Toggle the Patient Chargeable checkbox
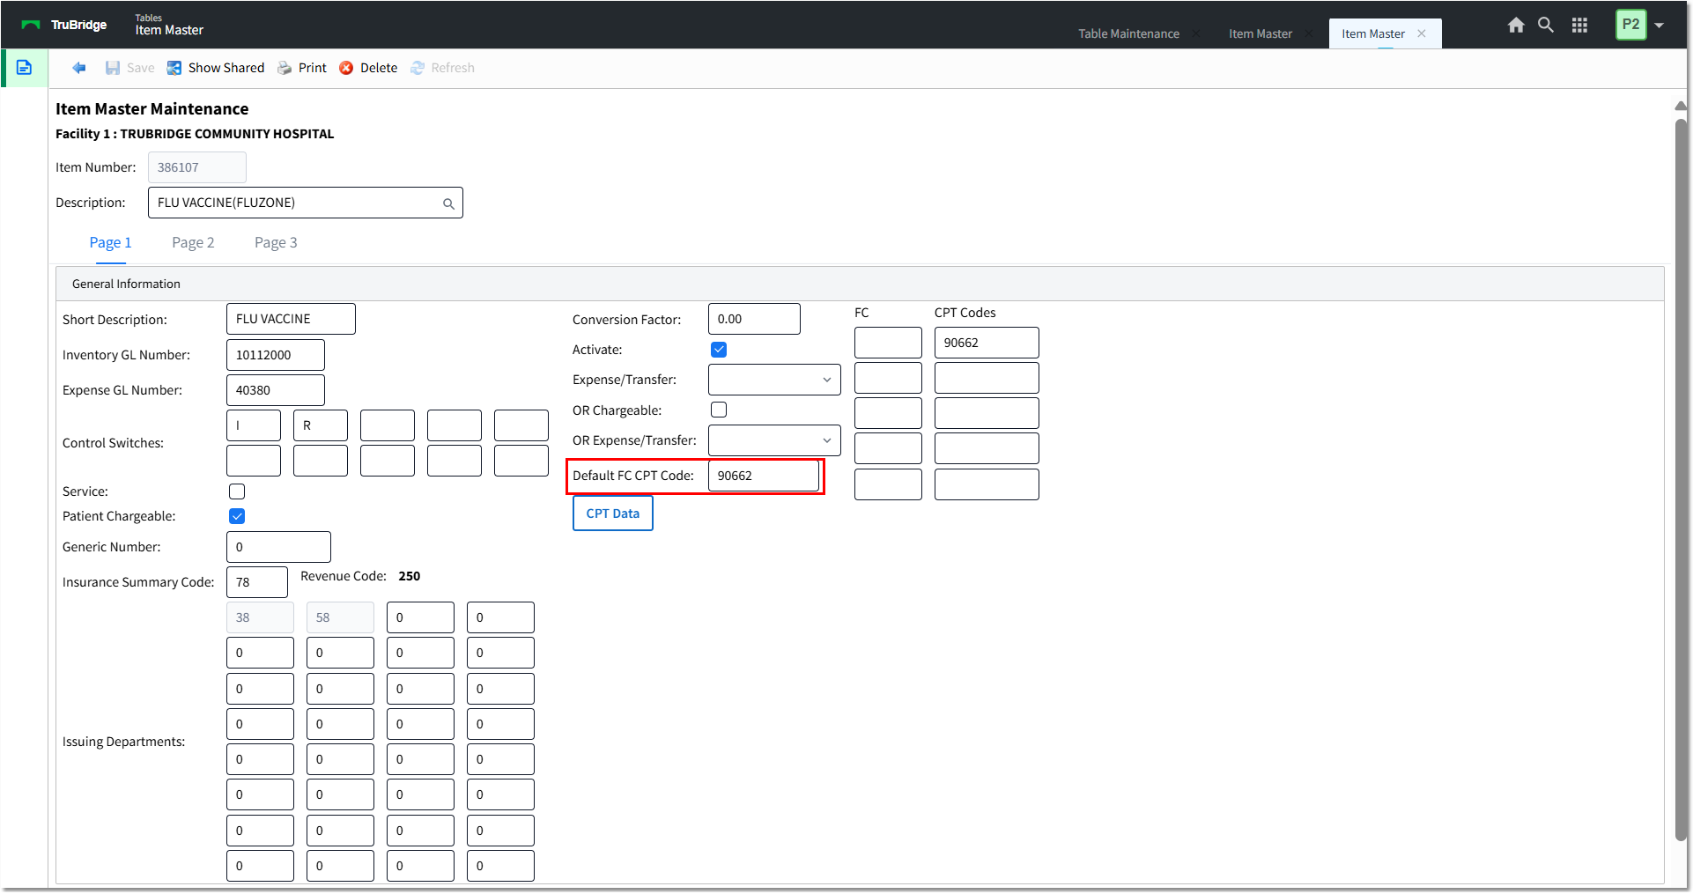 click(x=237, y=516)
